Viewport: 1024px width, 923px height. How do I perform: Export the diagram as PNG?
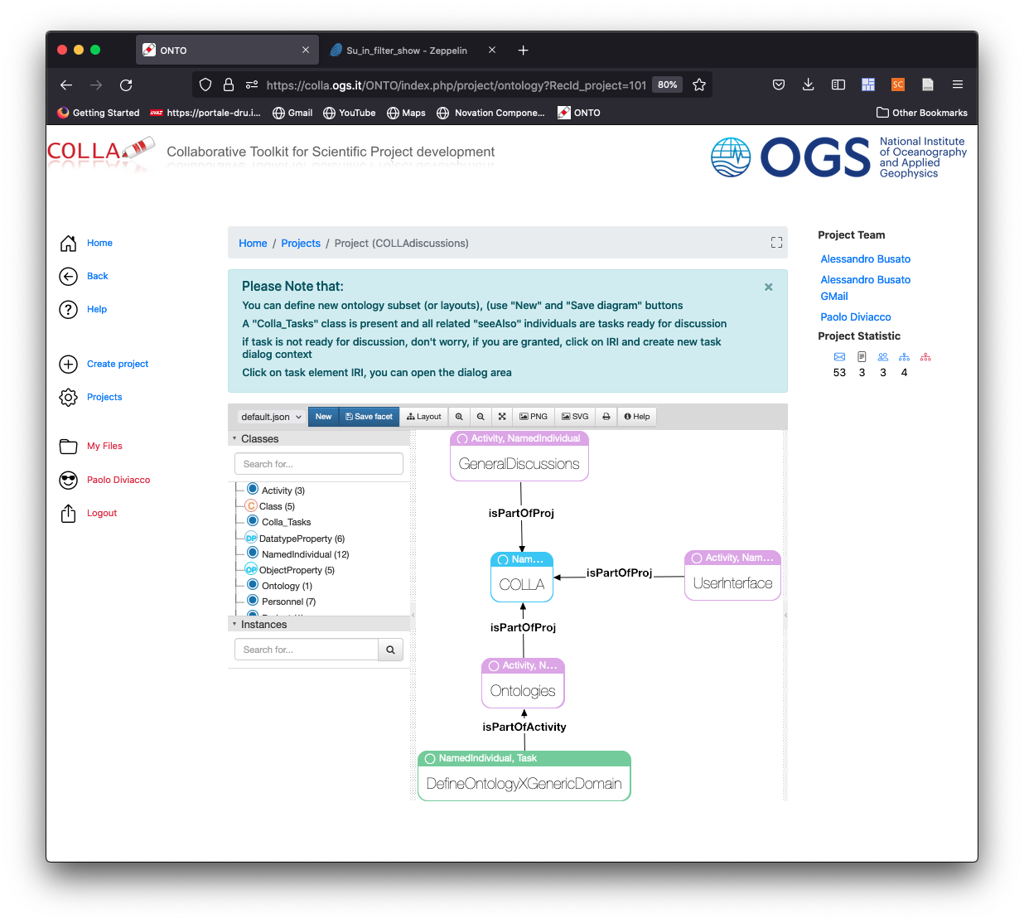[x=534, y=417]
